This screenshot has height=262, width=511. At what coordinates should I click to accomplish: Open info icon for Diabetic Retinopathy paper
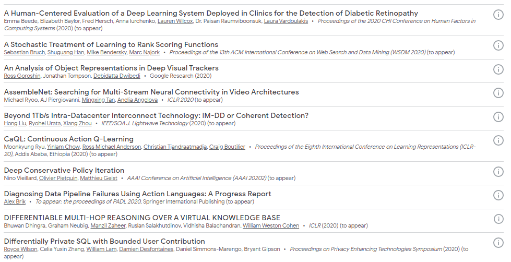(x=498, y=14)
